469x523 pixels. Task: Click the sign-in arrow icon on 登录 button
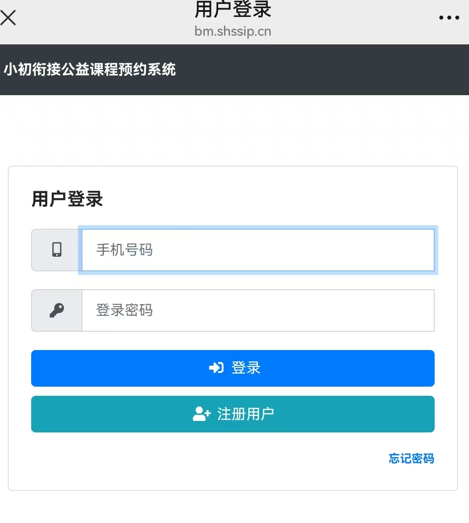click(x=216, y=368)
